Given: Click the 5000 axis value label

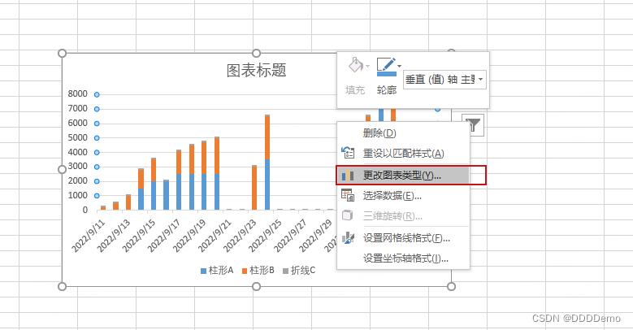Looking at the screenshot, I should (77, 137).
